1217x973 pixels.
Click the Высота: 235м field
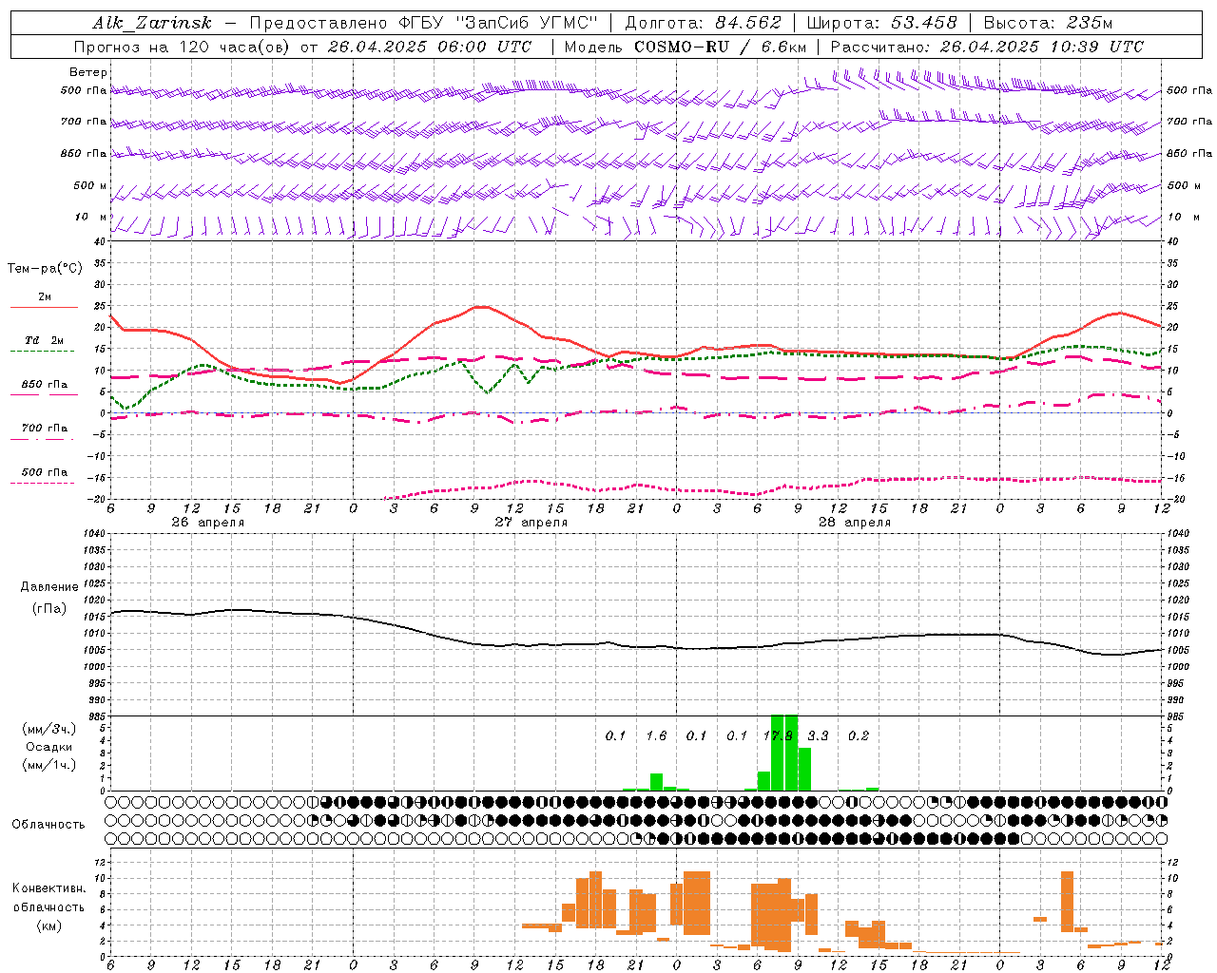coord(1048,23)
